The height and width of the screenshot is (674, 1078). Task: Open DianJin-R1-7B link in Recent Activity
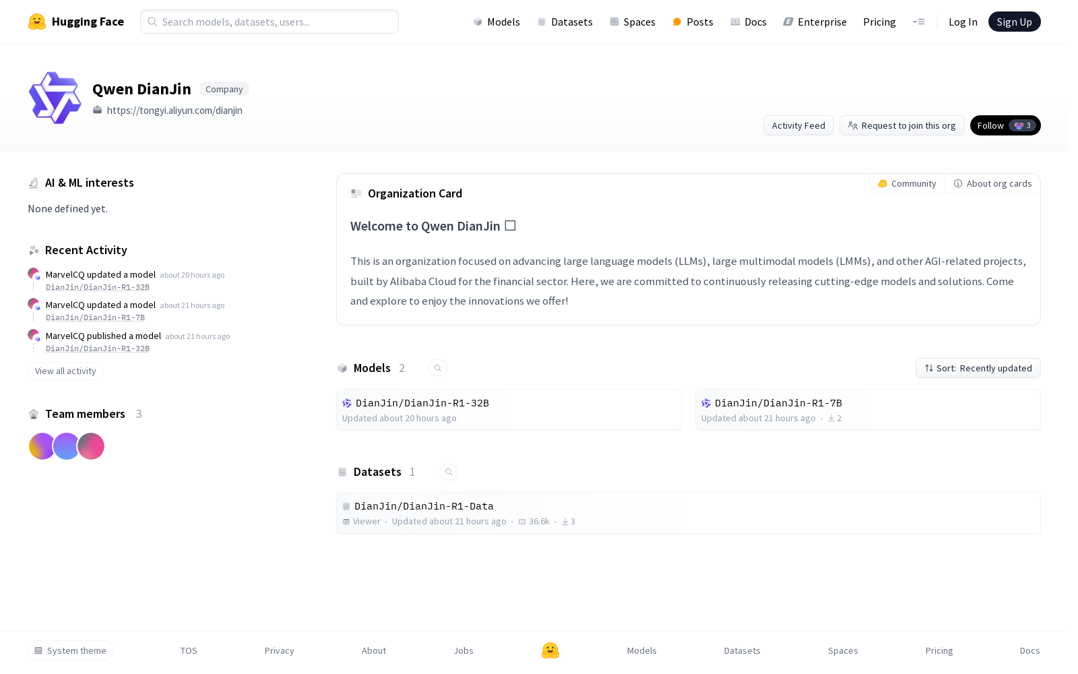click(95, 317)
